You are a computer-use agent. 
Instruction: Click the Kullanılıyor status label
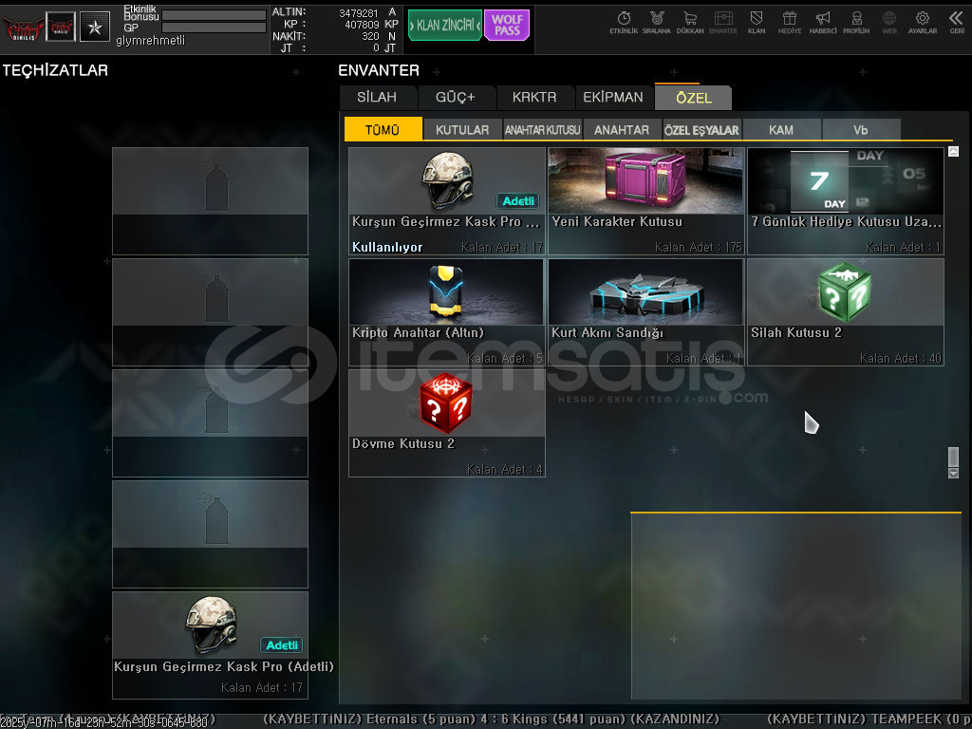click(x=387, y=247)
